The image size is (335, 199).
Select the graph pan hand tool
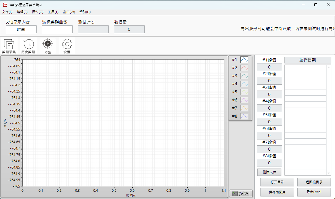point(247,193)
